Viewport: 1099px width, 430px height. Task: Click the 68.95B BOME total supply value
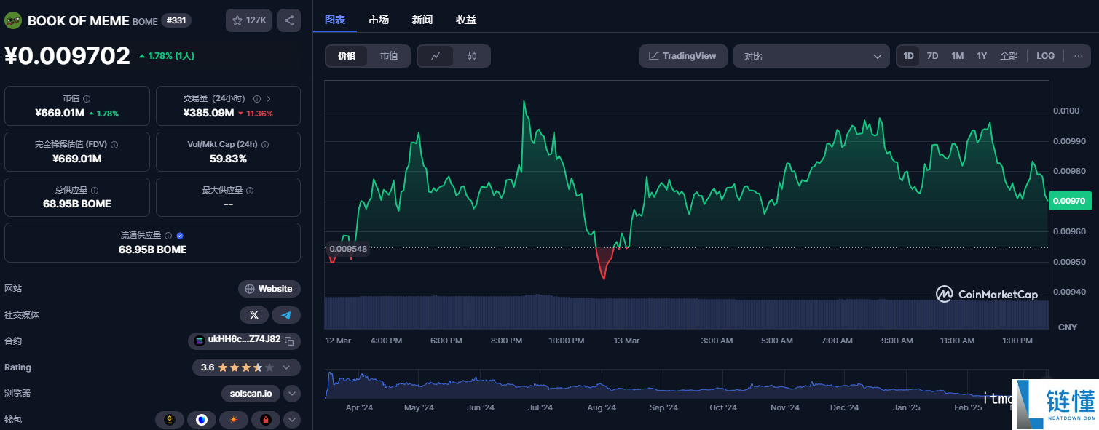coord(77,204)
